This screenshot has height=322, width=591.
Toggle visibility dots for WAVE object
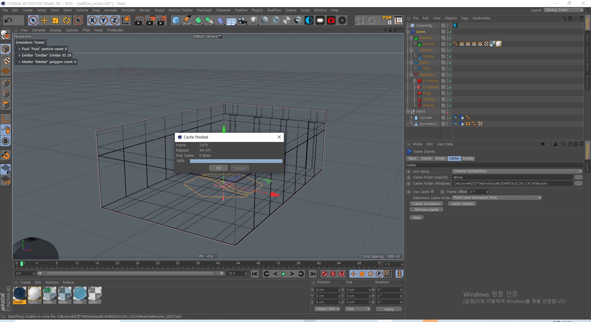click(x=448, y=112)
